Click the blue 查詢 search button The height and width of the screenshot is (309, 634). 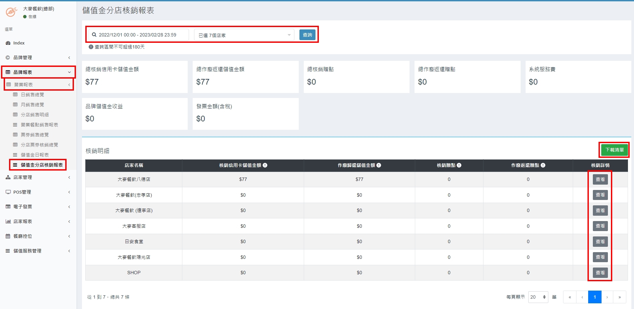[x=307, y=35]
